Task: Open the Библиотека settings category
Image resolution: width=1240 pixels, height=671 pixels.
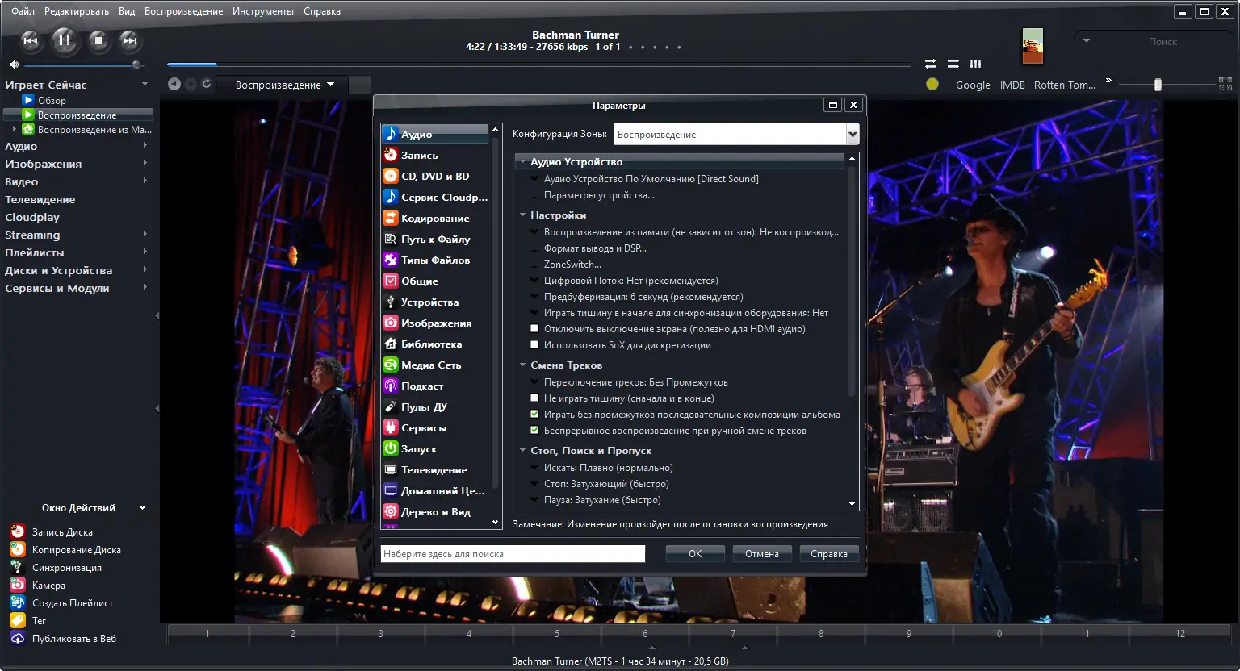Action: [436, 344]
